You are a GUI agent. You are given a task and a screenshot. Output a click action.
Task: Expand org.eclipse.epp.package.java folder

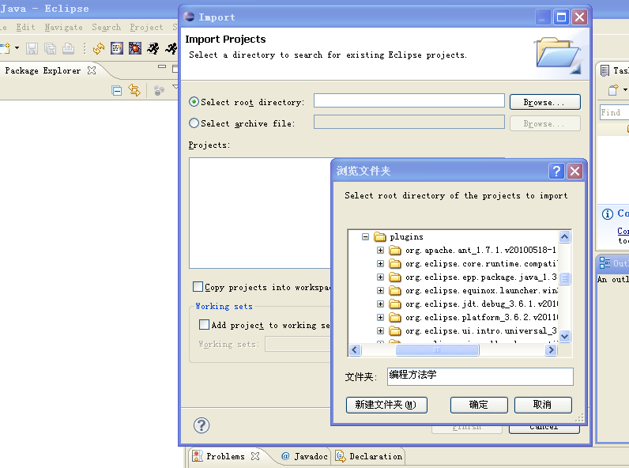pyautogui.click(x=380, y=277)
